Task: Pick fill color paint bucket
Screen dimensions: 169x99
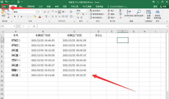Action: 34,17
